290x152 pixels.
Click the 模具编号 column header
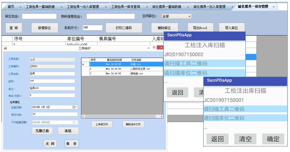tap(124, 39)
